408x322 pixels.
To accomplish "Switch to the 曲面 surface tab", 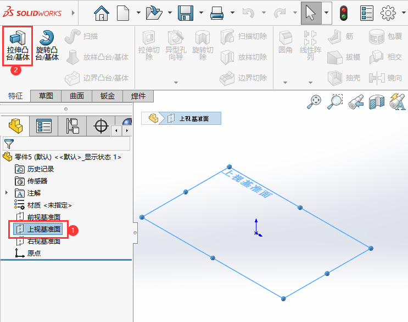I will 77,96.
